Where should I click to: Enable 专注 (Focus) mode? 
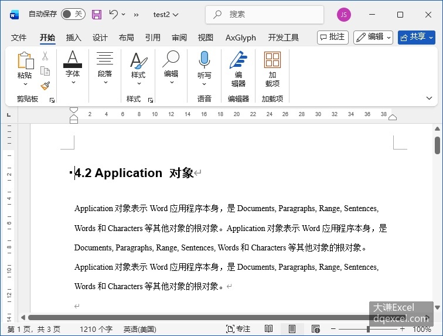click(238, 329)
